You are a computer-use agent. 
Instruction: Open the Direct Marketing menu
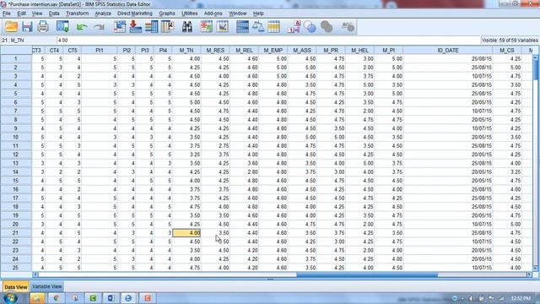[135, 14]
